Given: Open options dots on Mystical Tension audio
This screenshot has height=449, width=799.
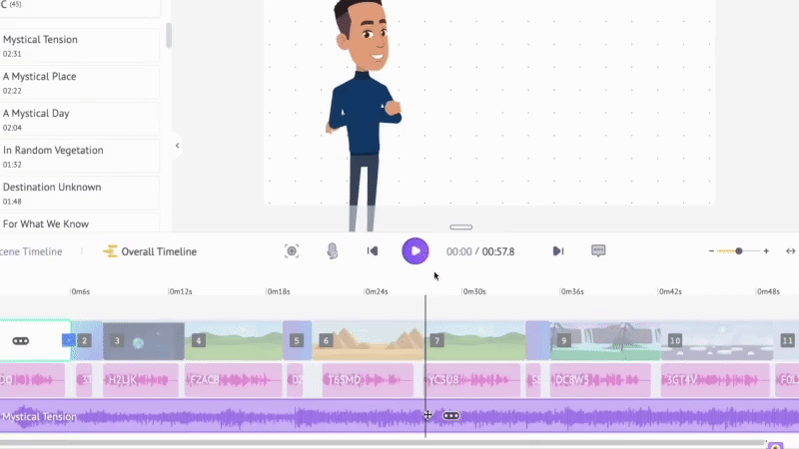Looking at the screenshot, I should 450,416.
